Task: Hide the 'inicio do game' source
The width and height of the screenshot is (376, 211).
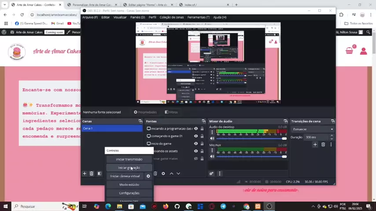Action: tap(196, 144)
